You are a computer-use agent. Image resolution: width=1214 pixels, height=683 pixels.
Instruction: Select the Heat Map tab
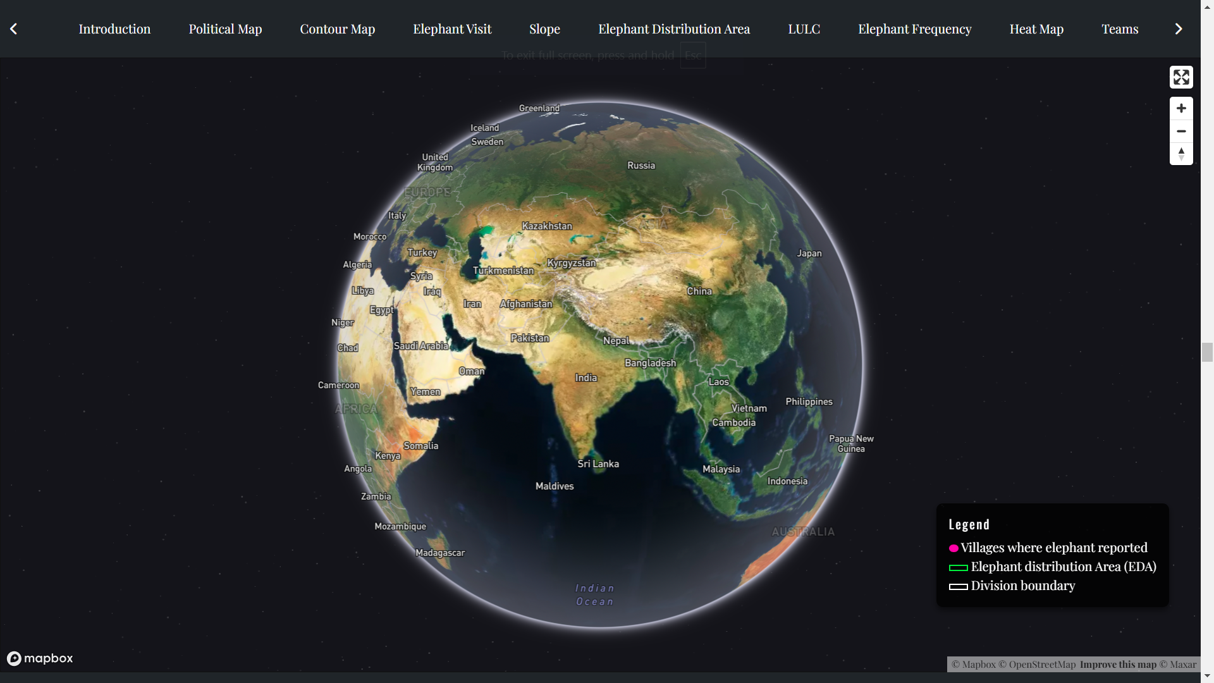point(1036,29)
